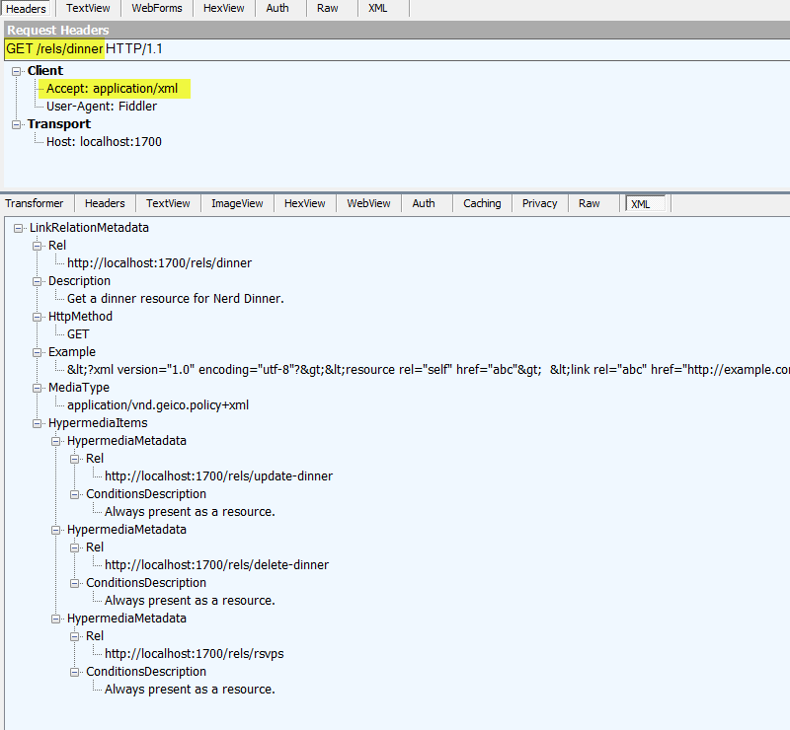
Task: Select 'Always present' text under update-dinner
Action: 190,512
